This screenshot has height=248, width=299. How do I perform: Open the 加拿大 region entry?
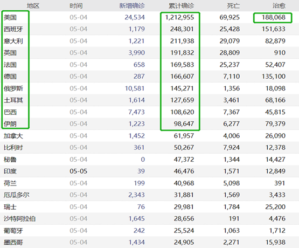coord(13,136)
